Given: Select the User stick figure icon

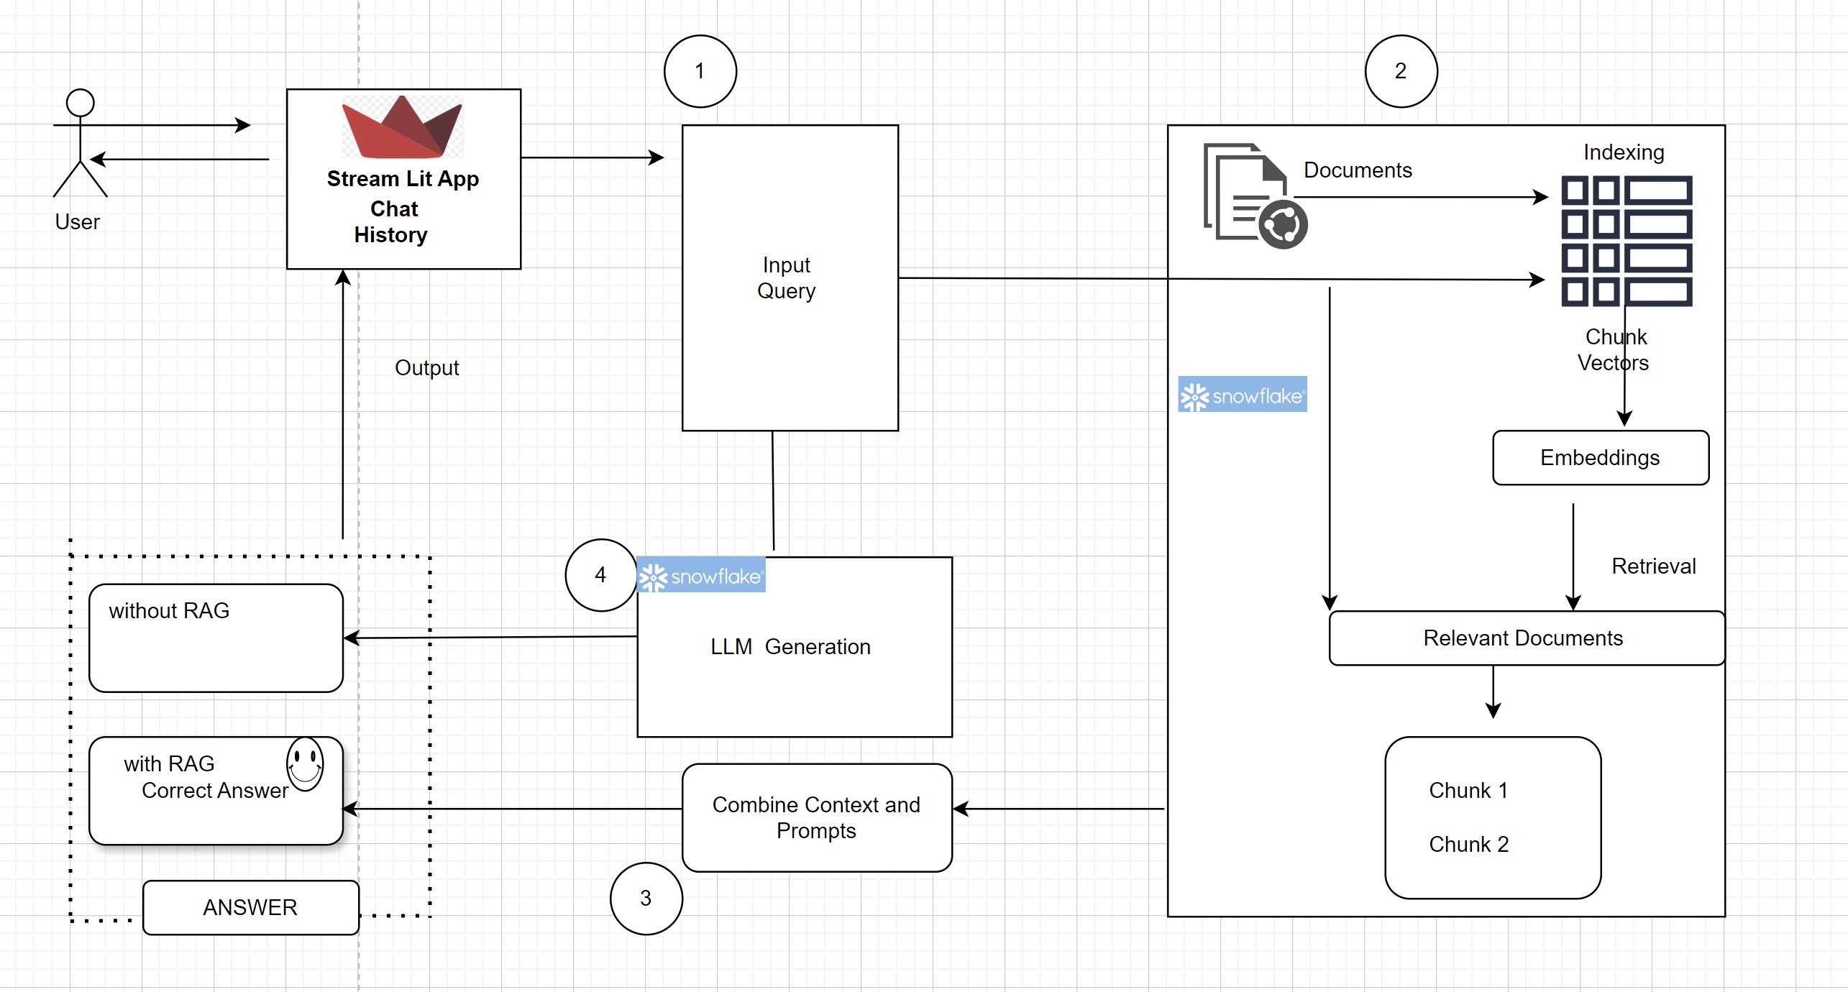Looking at the screenshot, I should click(x=80, y=142).
